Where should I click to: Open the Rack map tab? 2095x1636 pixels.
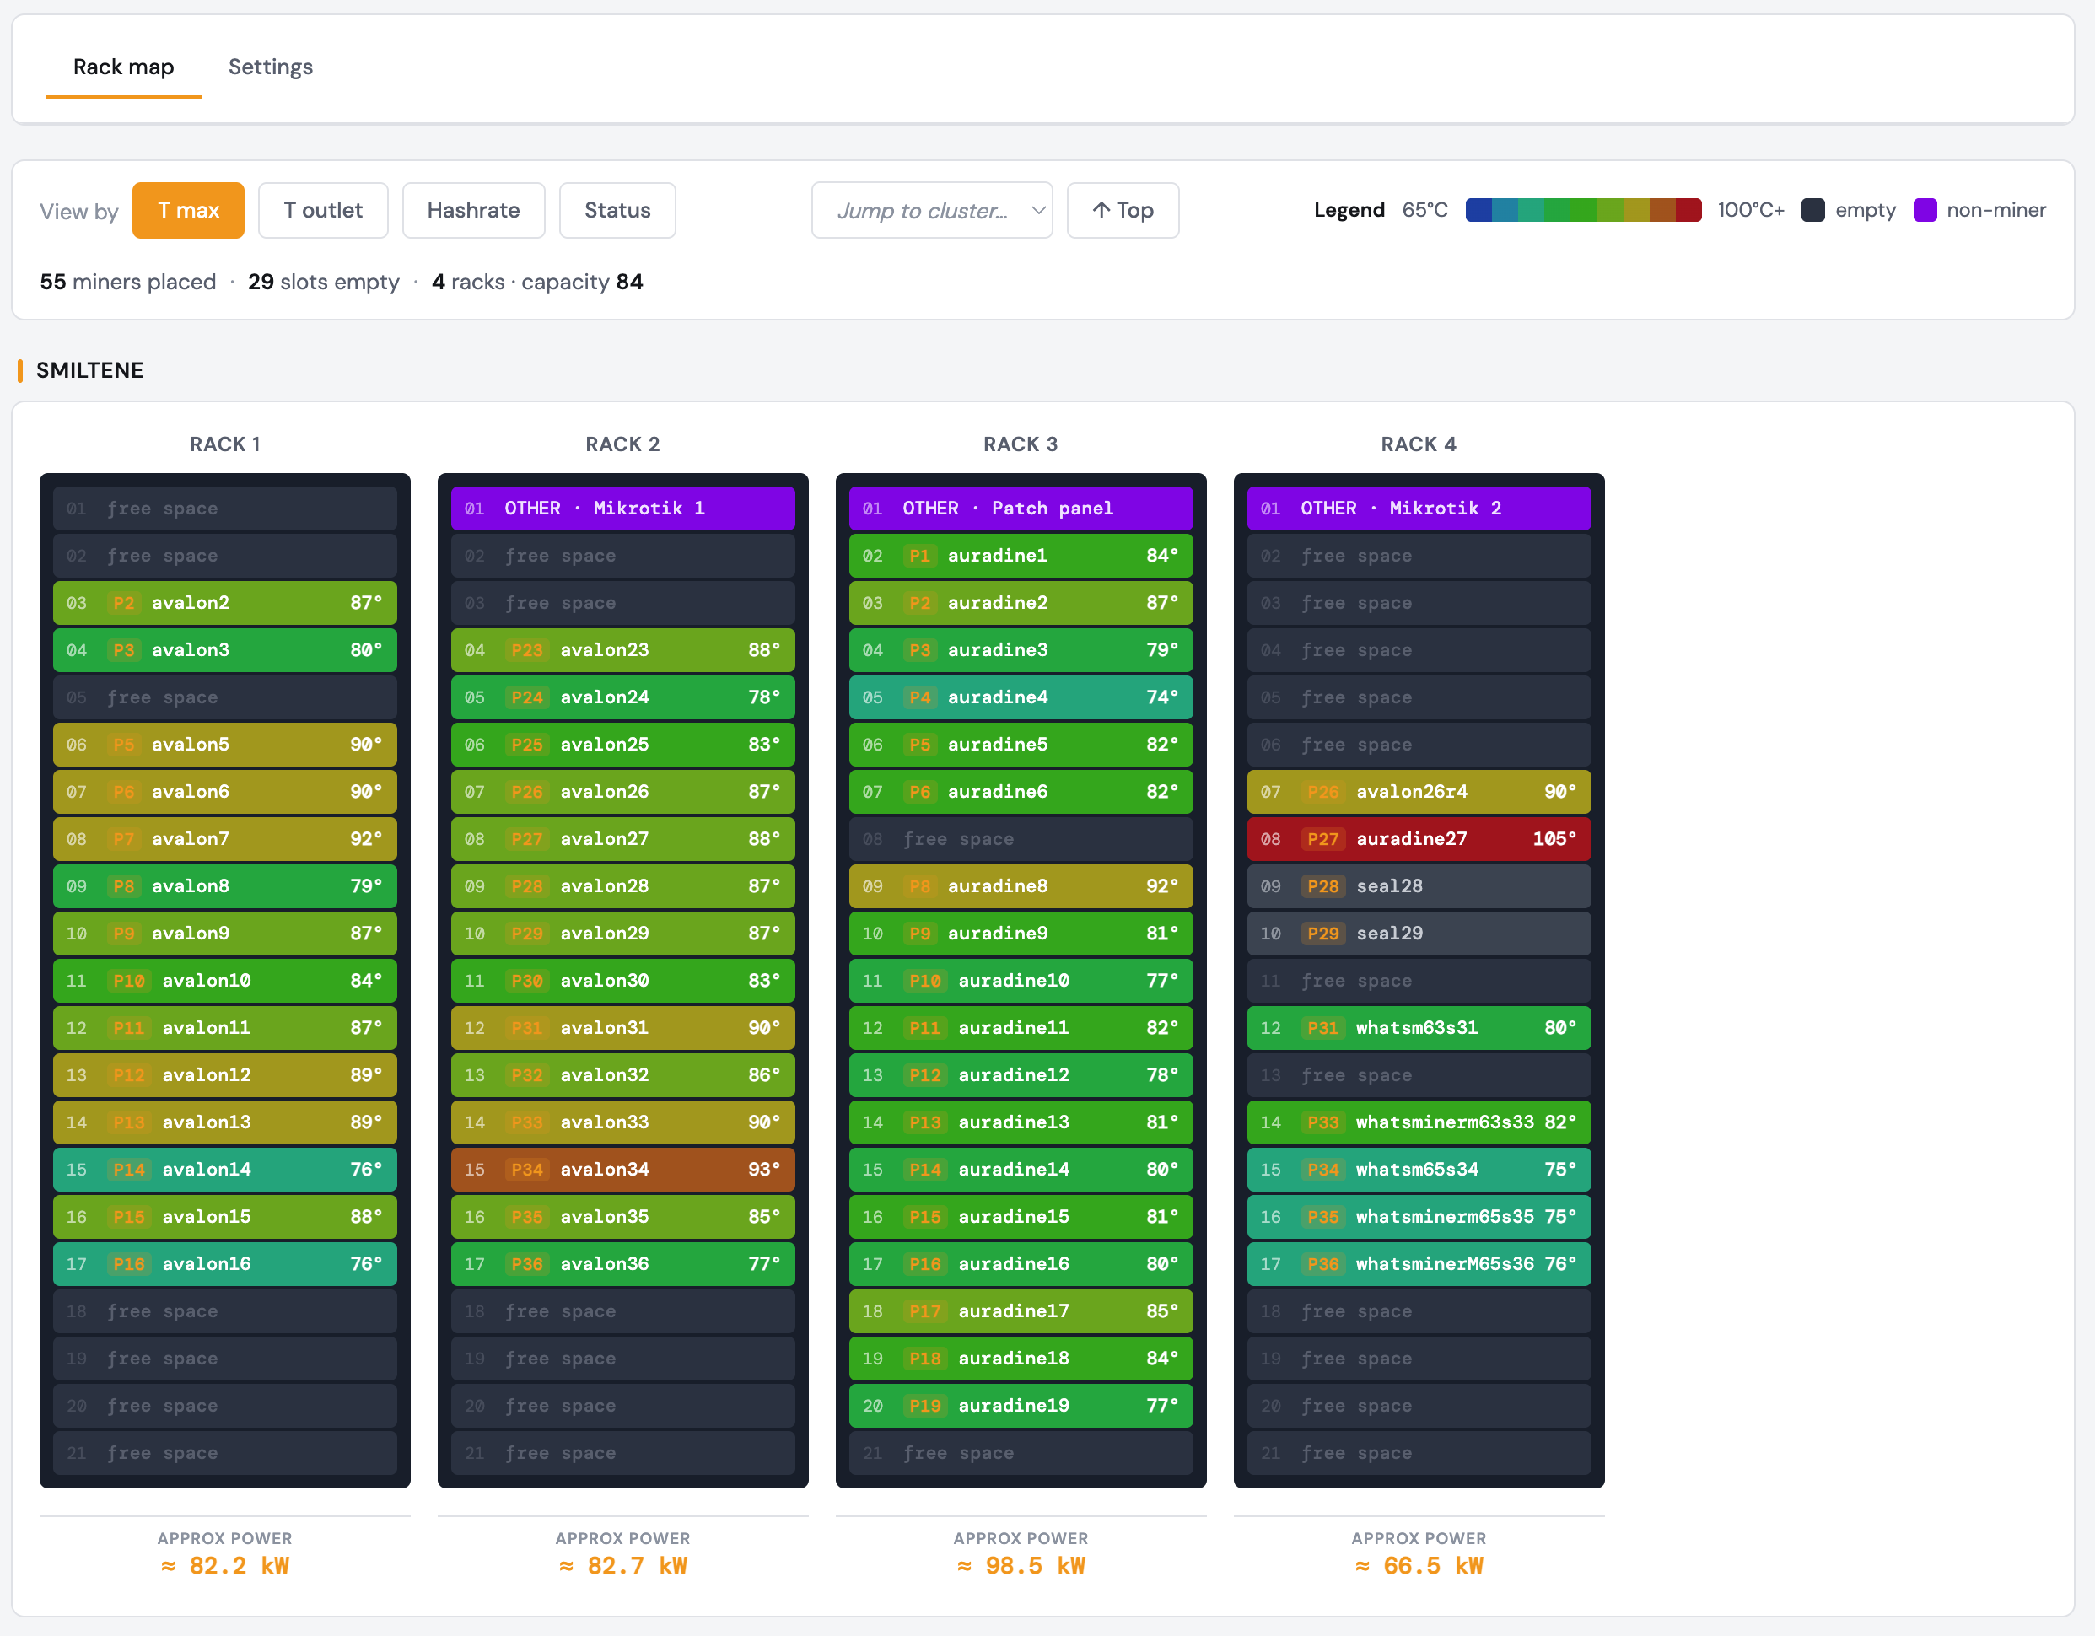click(x=124, y=67)
